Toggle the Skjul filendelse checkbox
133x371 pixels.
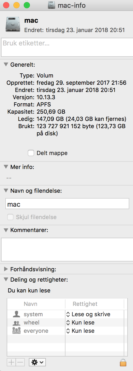pyautogui.click(x=10, y=217)
